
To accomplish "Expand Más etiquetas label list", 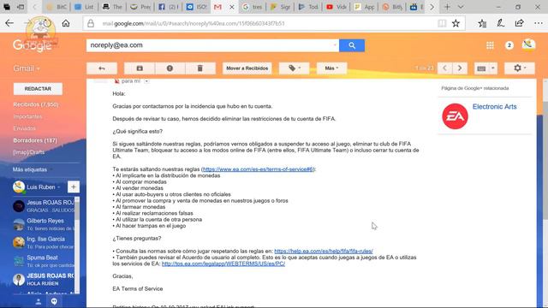I will click(33, 169).
